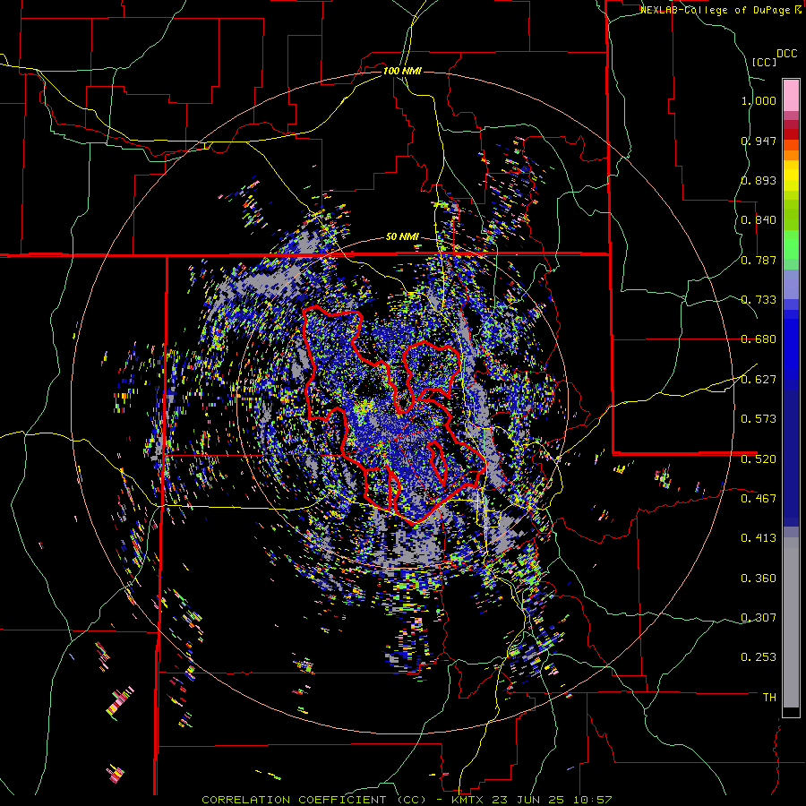Click the 0.520 scale label
Screen dimensions: 806x806
click(759, 459)
